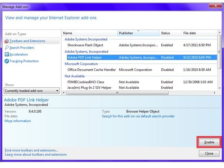Screen dimensions: 224x168
Task: Sort by the File date column header
Action: click(x=199, y=33)
